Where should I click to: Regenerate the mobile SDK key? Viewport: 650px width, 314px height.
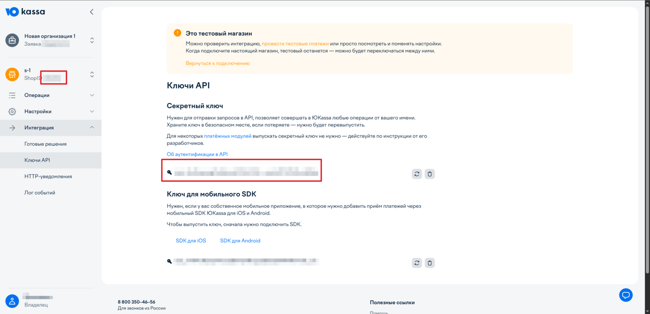tap(417, 263)
